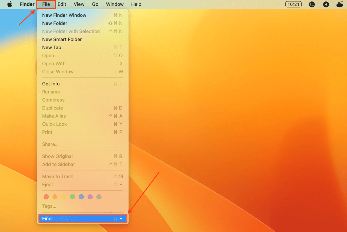The height and width of the screenshot is (232, 347).
Task: Choose New Smart Folder
Action: [x=62, y=39]
